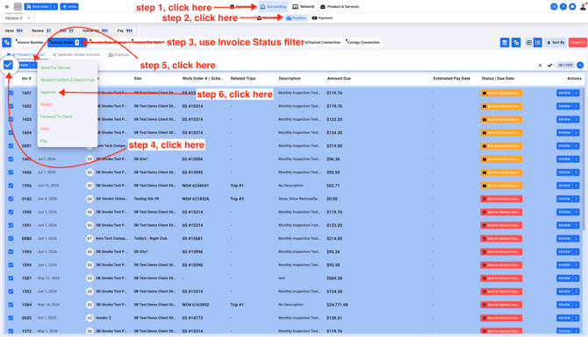Click the Amount Due column header
Image resolution: width=588 pixels, height=337 pixels.
tap(339, 79)
